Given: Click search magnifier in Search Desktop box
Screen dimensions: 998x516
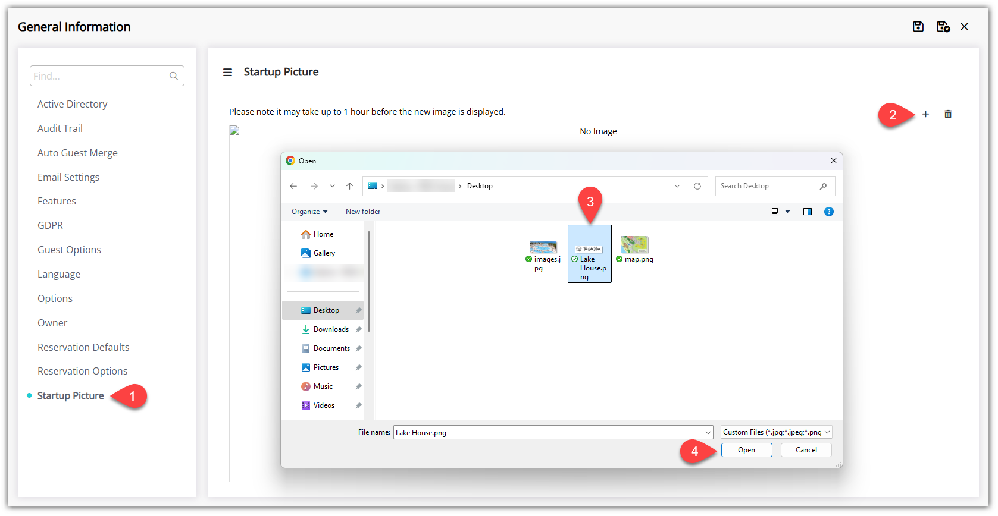Looking at the screenshot, I should pos(823,186).
